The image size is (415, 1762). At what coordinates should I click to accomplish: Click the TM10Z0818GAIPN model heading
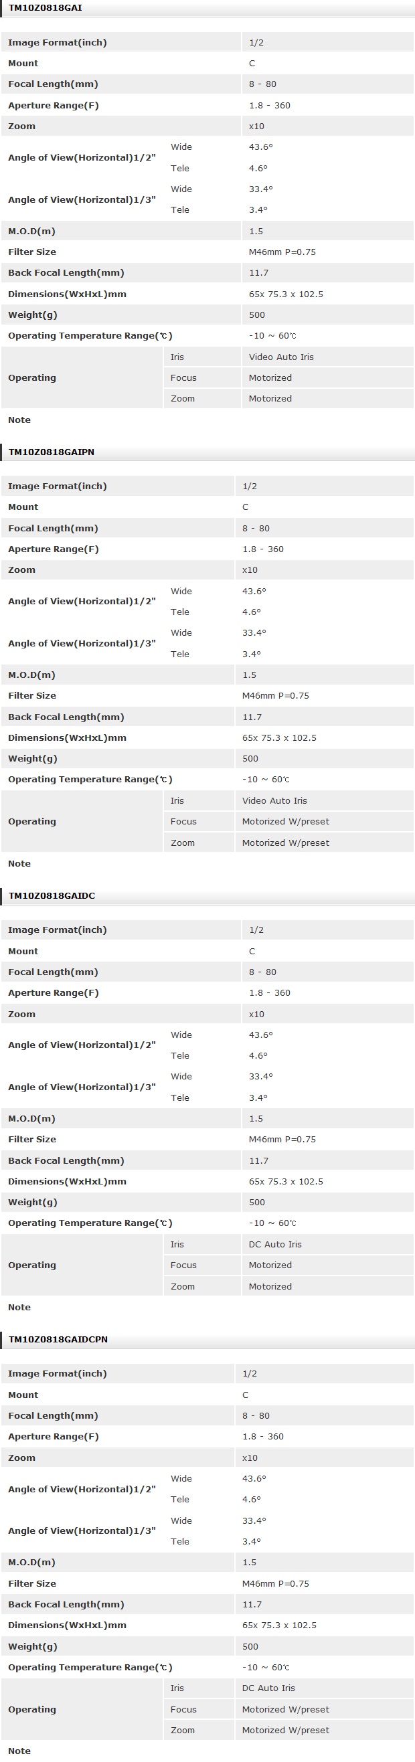pyautogui.click(x=52, y=452)
